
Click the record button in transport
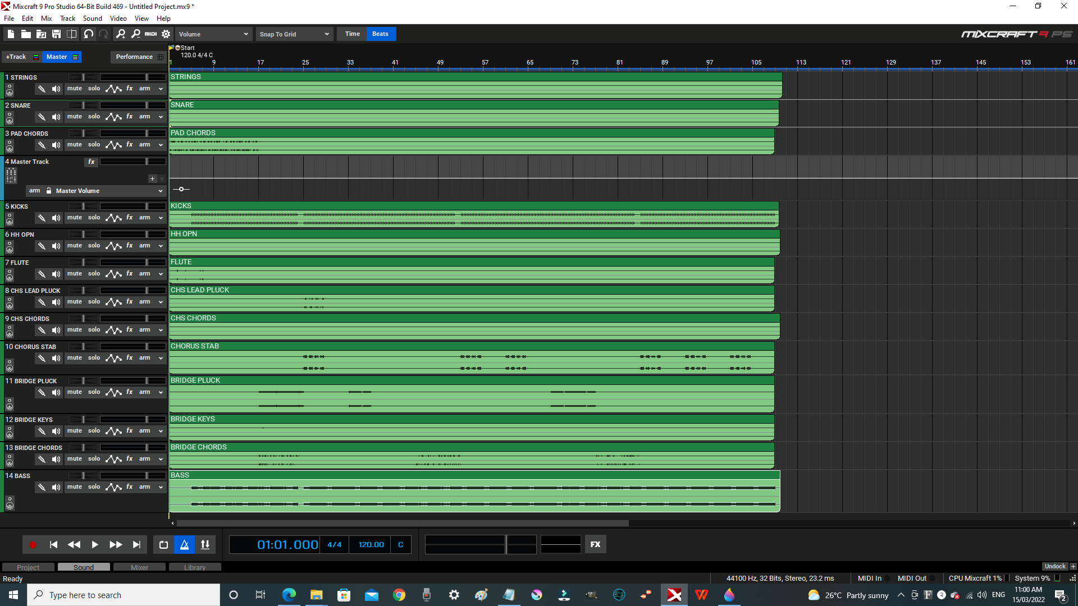click(x=33, y=545)
